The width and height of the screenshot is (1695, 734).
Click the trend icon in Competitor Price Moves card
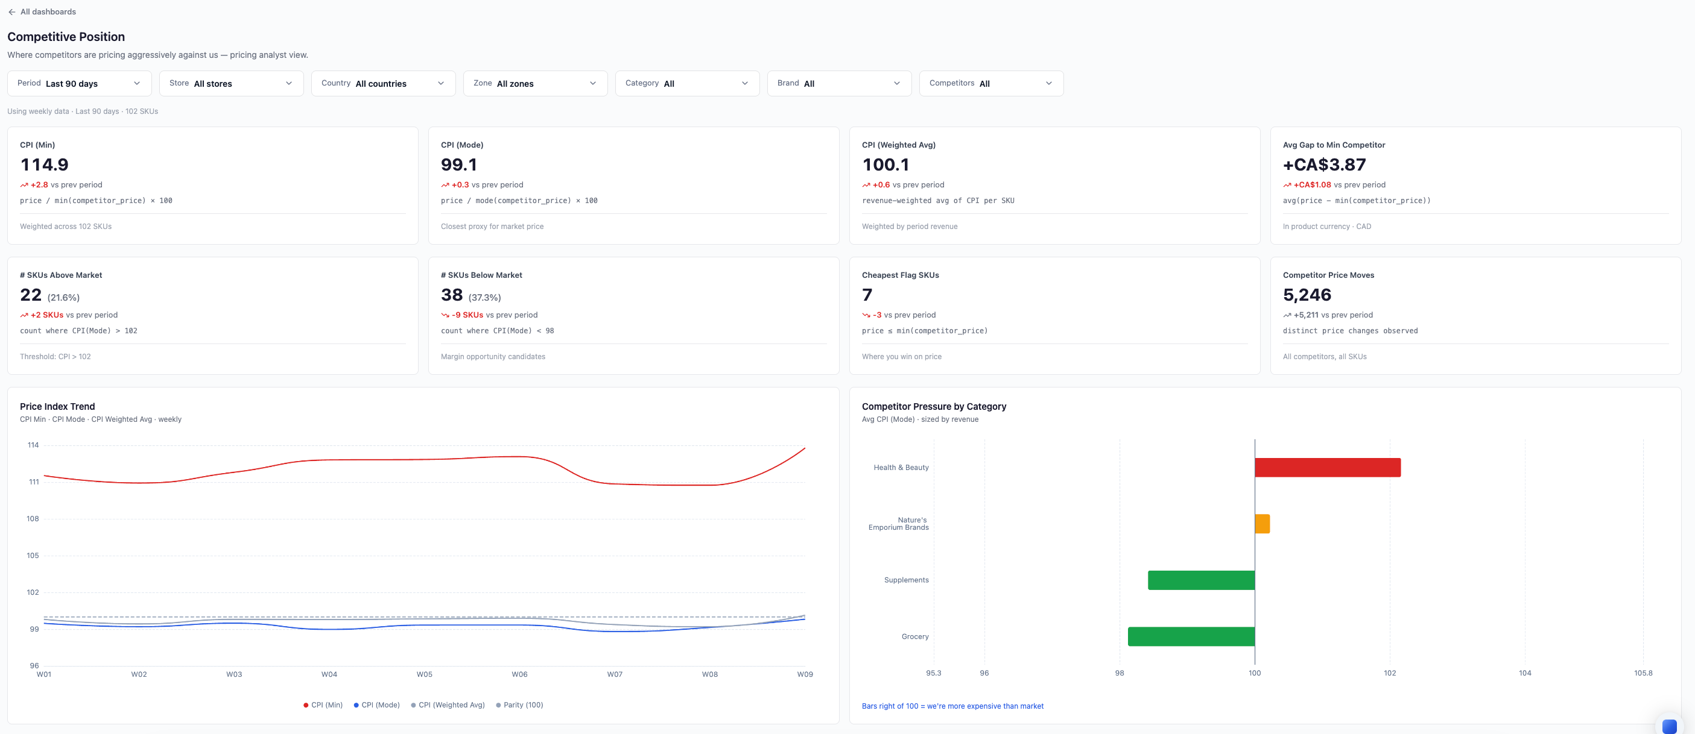tap(1288, 315)
